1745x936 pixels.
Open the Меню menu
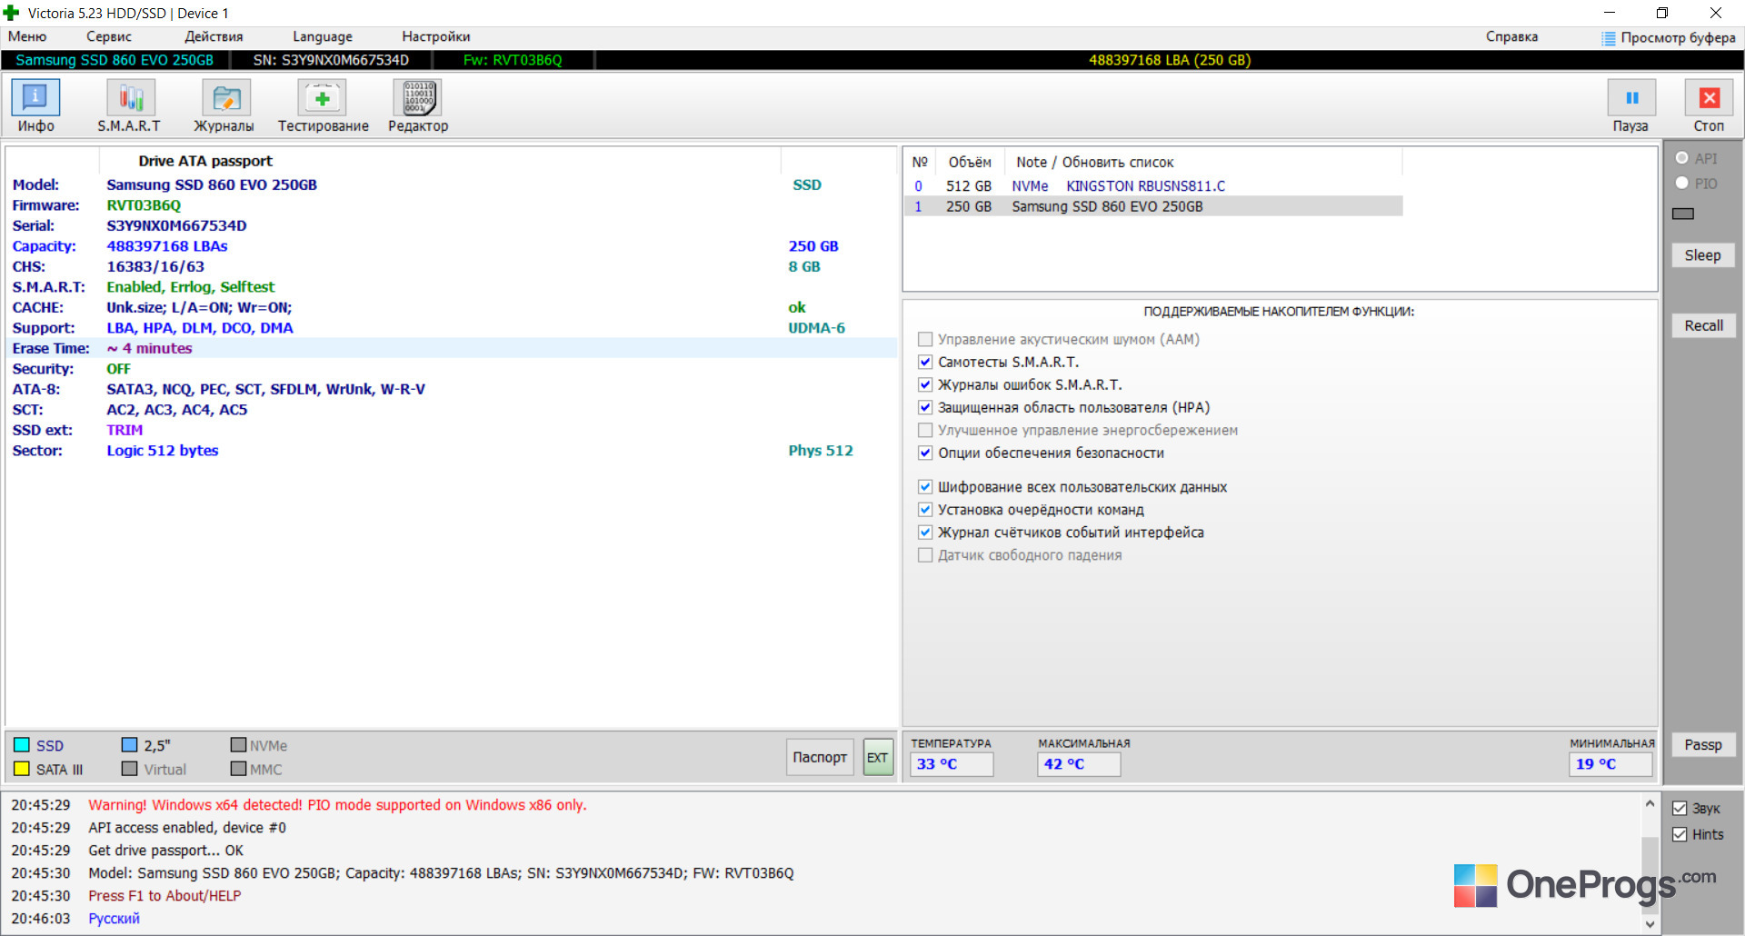click(27, 36)
